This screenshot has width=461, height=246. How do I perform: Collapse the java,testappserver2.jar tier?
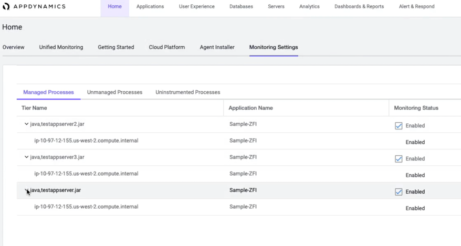[x=26, y=124]
